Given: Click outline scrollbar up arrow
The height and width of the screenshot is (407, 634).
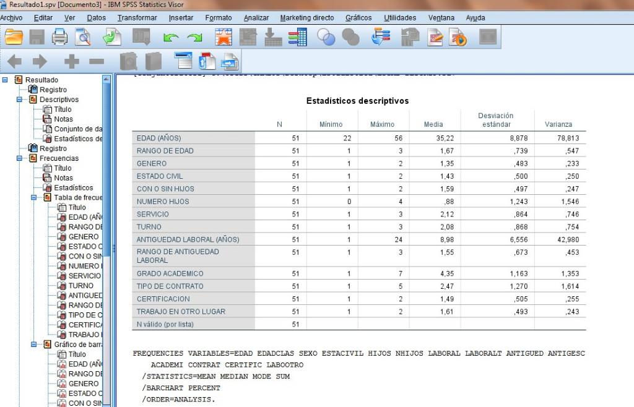Looking at the screenshot, I should tap(106, 79).
